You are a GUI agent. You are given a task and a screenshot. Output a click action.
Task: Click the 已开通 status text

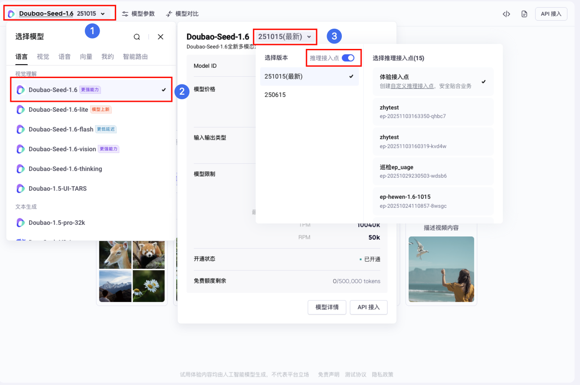pos(372,259)
